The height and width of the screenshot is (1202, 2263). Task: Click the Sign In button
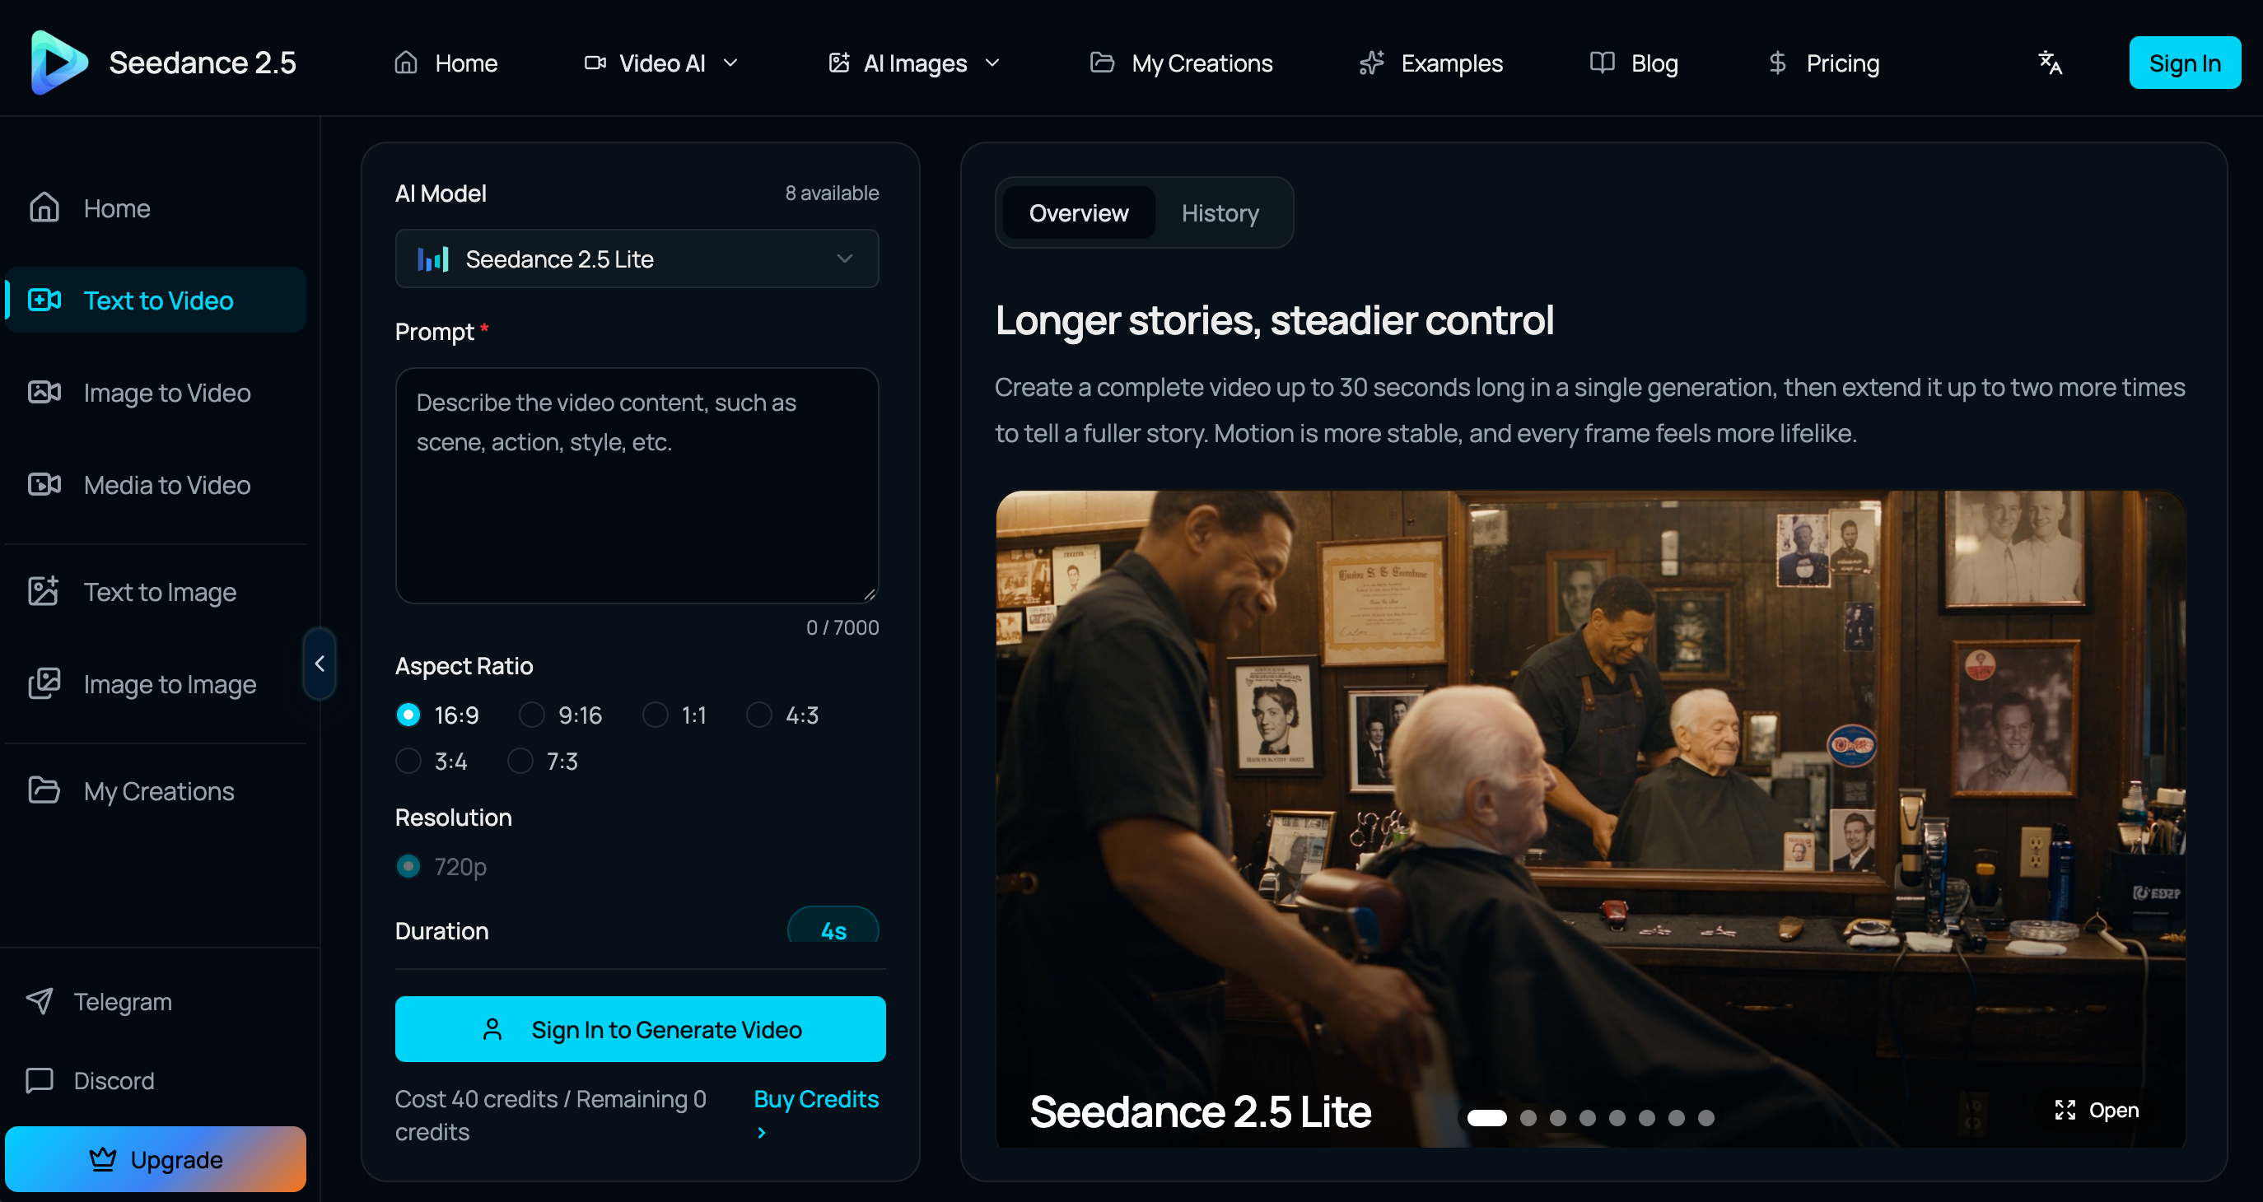(2185, 63)
